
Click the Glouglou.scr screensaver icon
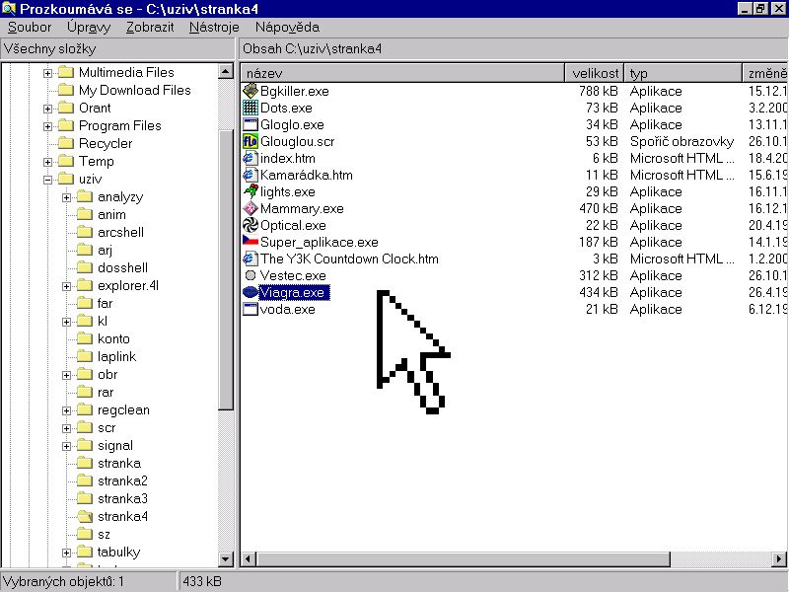pos(251,141)
